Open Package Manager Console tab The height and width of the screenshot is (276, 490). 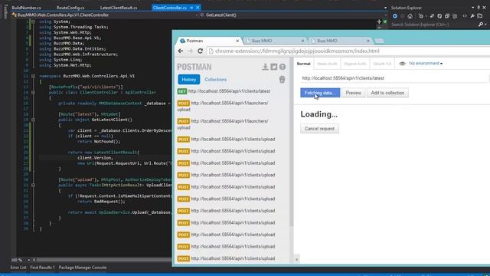(83, 268)
